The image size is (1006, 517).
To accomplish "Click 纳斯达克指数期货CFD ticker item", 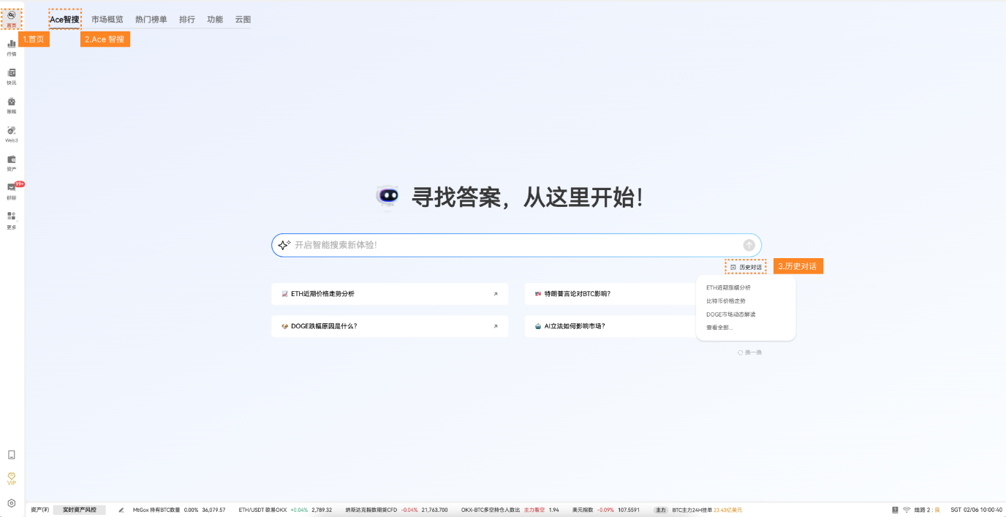I will [396, 510].
